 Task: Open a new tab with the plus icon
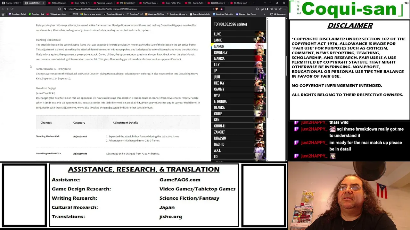254,3
